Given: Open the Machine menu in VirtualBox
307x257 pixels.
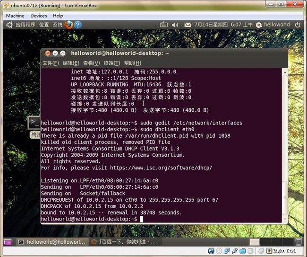Looking at the screenshot, I should (x=15, y=16).
